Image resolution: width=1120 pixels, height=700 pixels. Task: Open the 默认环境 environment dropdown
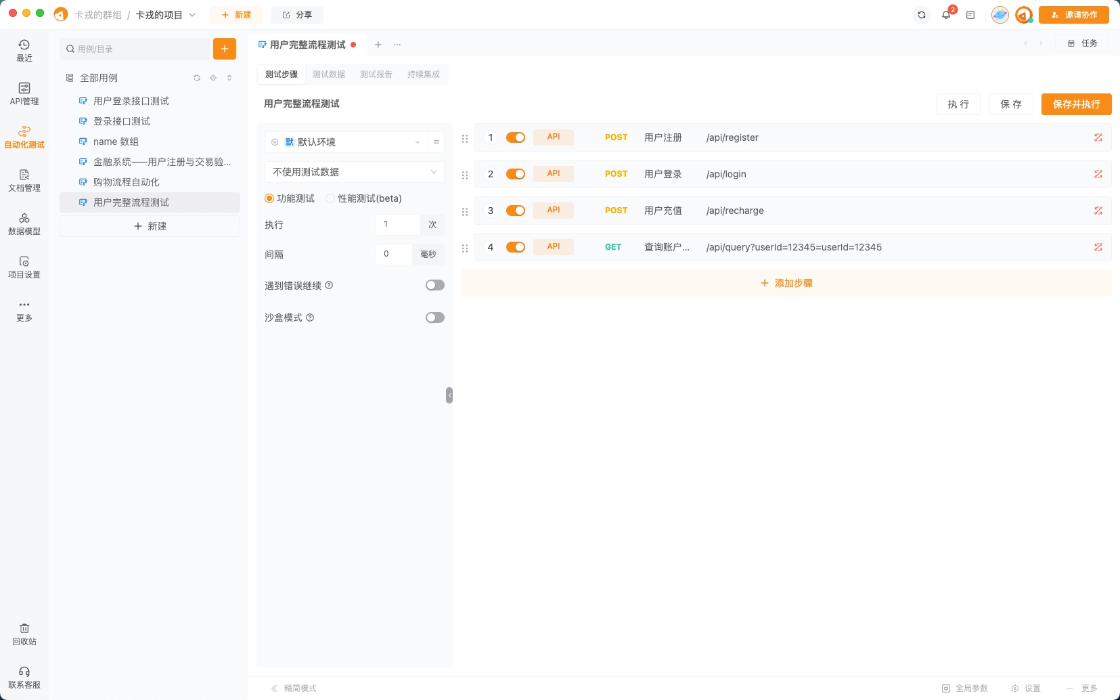pyautogui.click(x=346, y=142)
